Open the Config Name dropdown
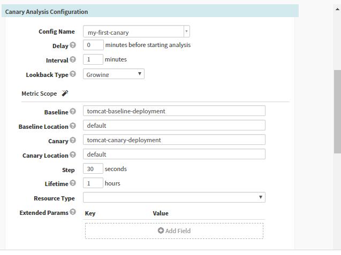Image resolution: width=341 pixels, height=255 pixels. point(136,32)
